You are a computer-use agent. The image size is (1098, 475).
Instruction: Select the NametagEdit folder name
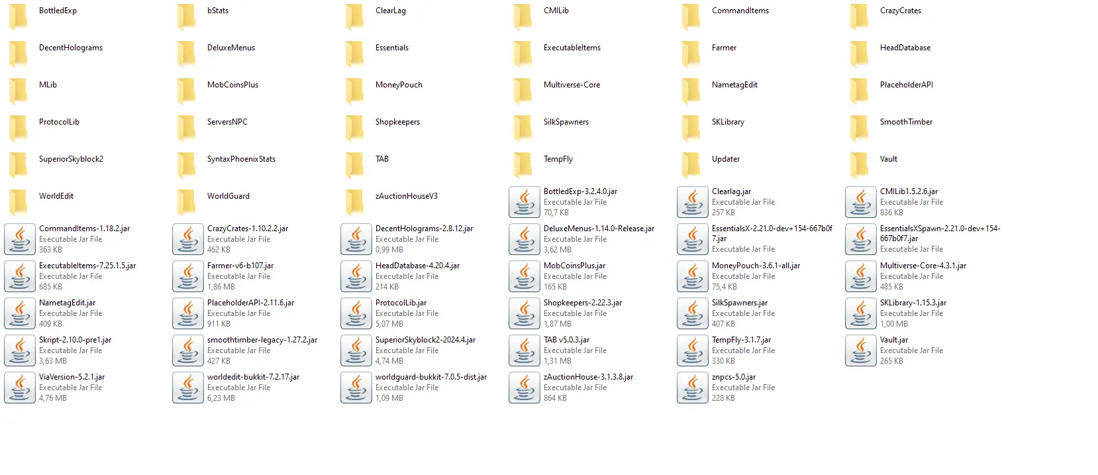[734, 85]
